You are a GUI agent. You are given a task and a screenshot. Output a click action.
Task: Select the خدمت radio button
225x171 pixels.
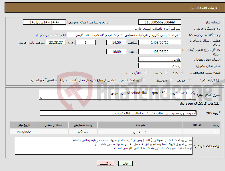coord(166,73)
